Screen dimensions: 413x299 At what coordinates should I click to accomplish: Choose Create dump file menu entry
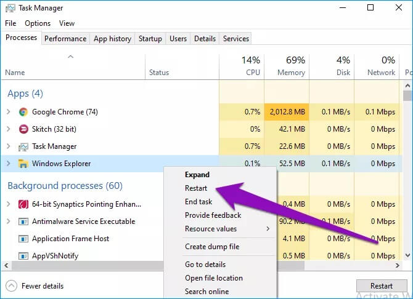click(x=212, y=247)
